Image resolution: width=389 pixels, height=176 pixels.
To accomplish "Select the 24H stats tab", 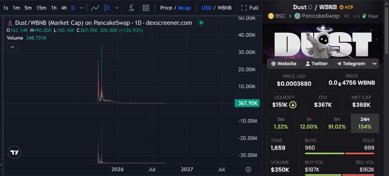I will click(x=365, y=123).
